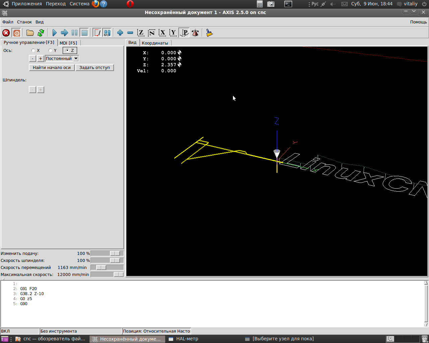Reload the current file
429x343 pixels.
click(x=41, y=33)
